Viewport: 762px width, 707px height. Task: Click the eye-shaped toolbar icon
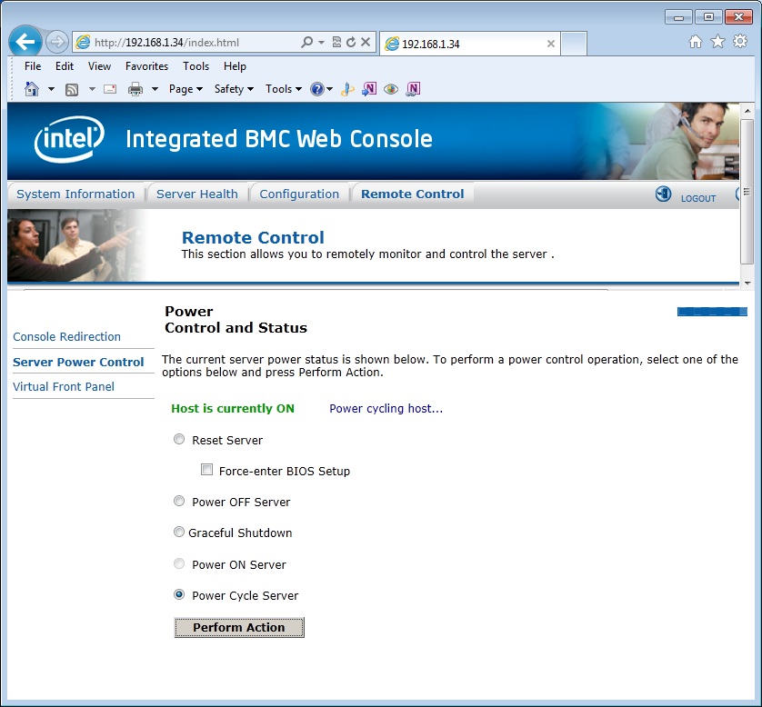(391, 89)
